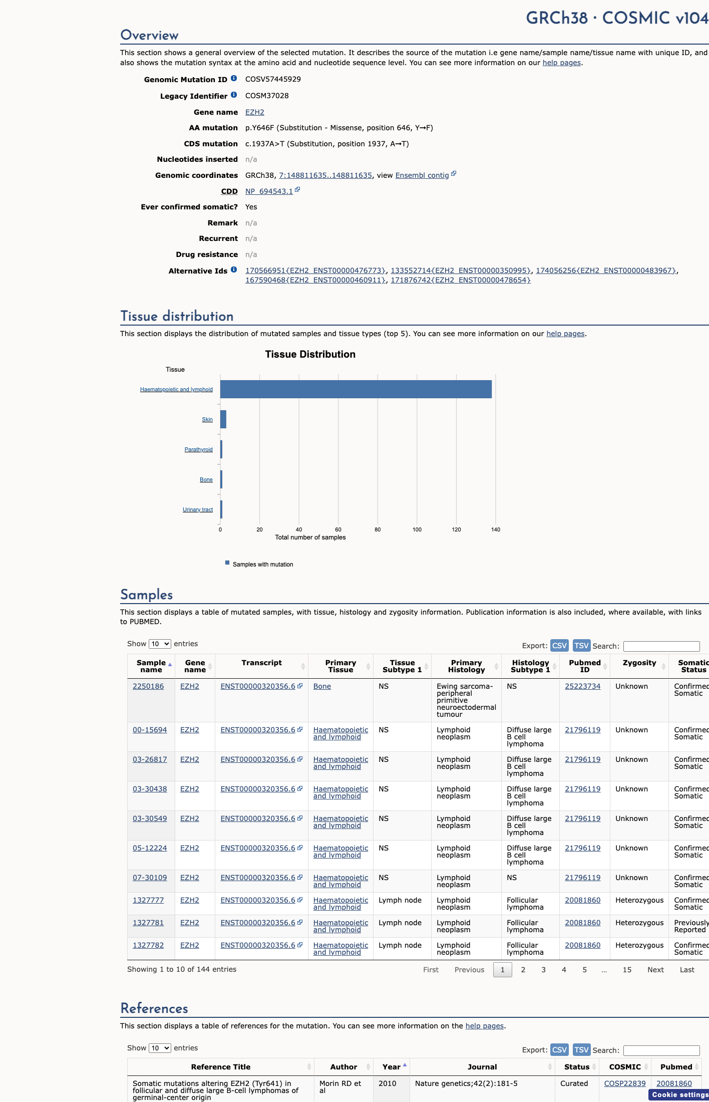Open the EZH2 gene name link in Overview
This screenshot has height=1102, width=709.
tap(255, 112)
